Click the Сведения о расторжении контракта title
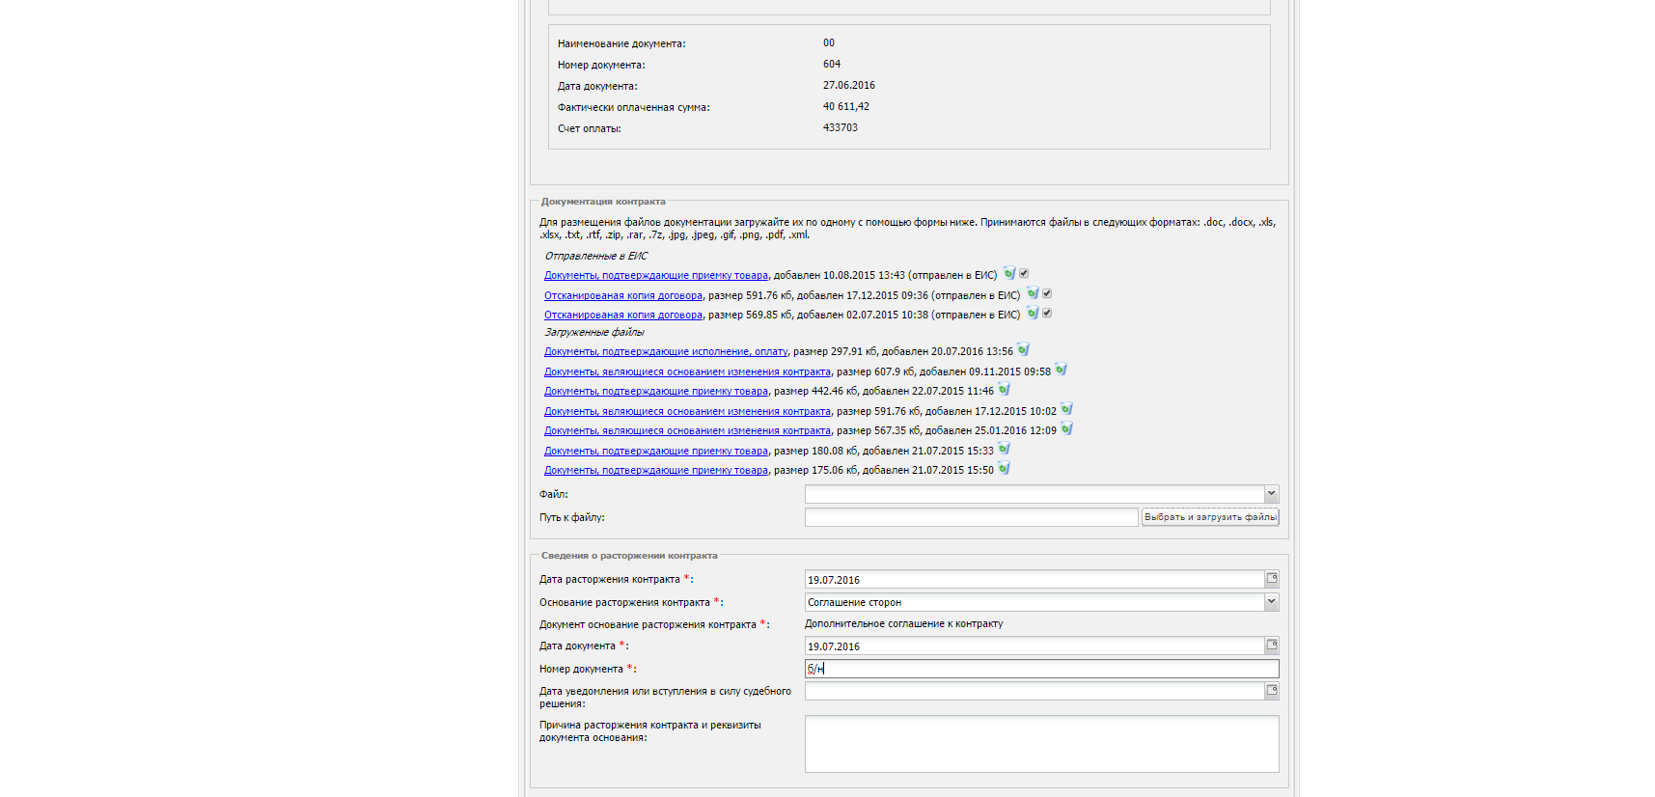Image resolution: width=1655 pixels, height=797 pixels. [629, 556]
